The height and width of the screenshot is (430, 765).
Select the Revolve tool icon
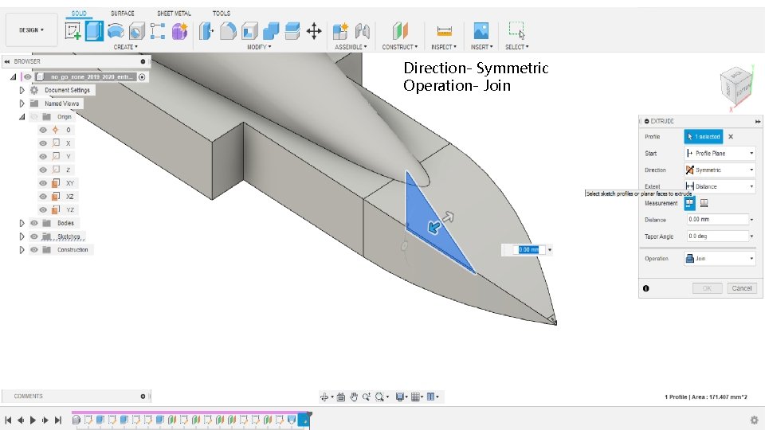coord(116,31)
